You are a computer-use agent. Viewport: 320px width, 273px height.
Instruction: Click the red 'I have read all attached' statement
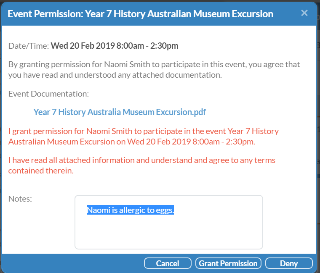(x=141, y=160)
